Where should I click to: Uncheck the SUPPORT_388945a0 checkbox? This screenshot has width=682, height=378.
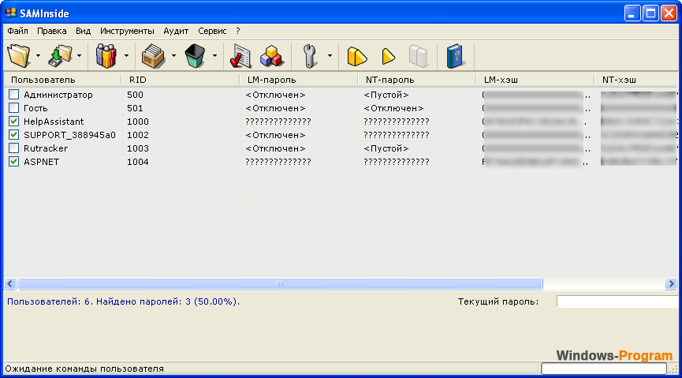pyautogui.click(x=14, y=135)
